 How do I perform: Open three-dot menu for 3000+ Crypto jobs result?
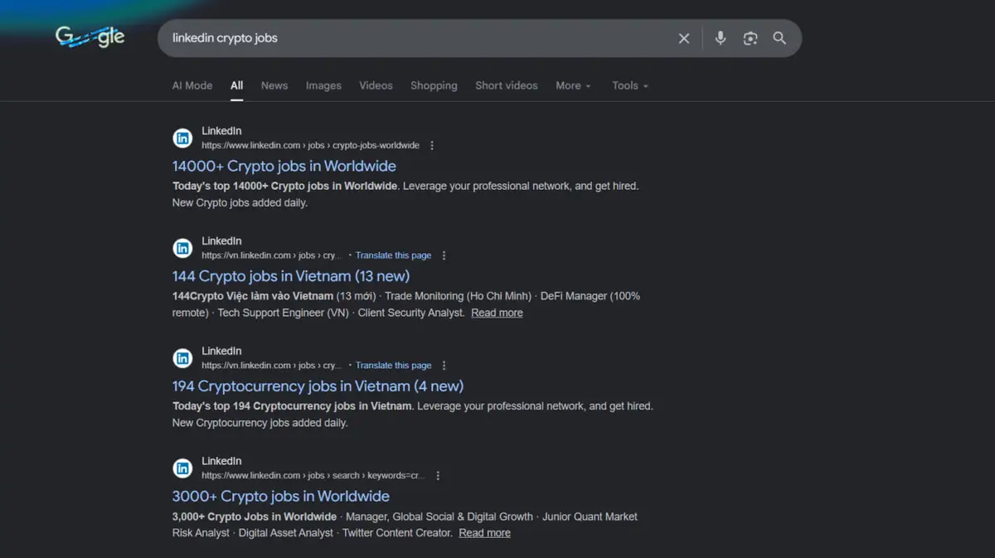point(438,476)
